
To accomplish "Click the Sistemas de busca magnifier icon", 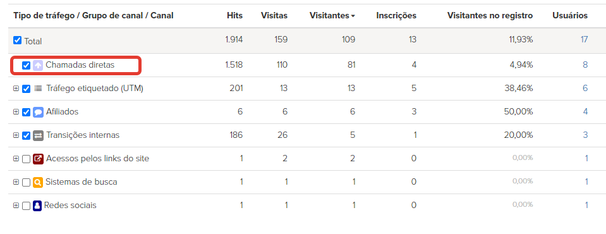I will pos(37,182).
